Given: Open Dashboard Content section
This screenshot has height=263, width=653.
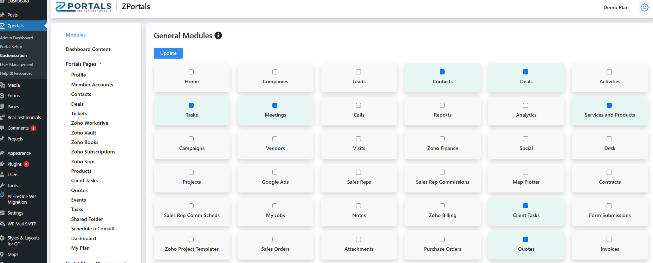Looking at the screenshot, I should tap(88, 49).
